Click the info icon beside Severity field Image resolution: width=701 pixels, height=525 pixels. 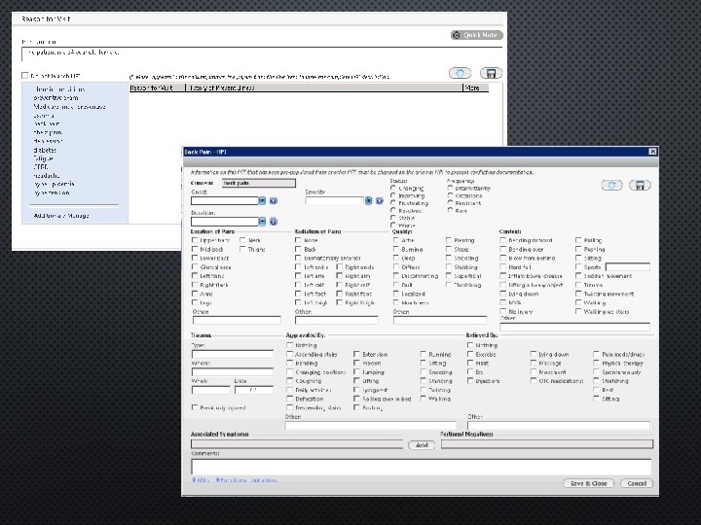380,201
